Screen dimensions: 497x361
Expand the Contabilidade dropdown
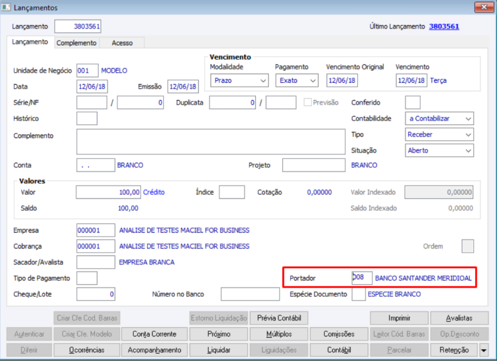[439, 119]
